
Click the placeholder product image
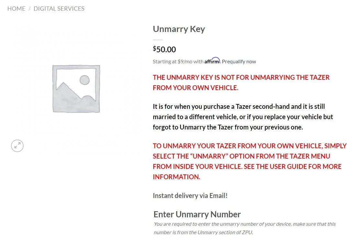76,89
